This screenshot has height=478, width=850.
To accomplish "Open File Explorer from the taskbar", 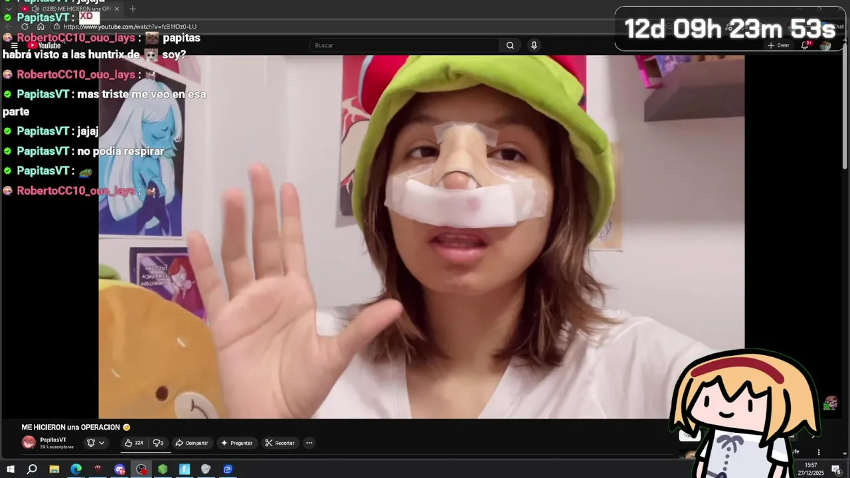I will [x=54, y=469].
